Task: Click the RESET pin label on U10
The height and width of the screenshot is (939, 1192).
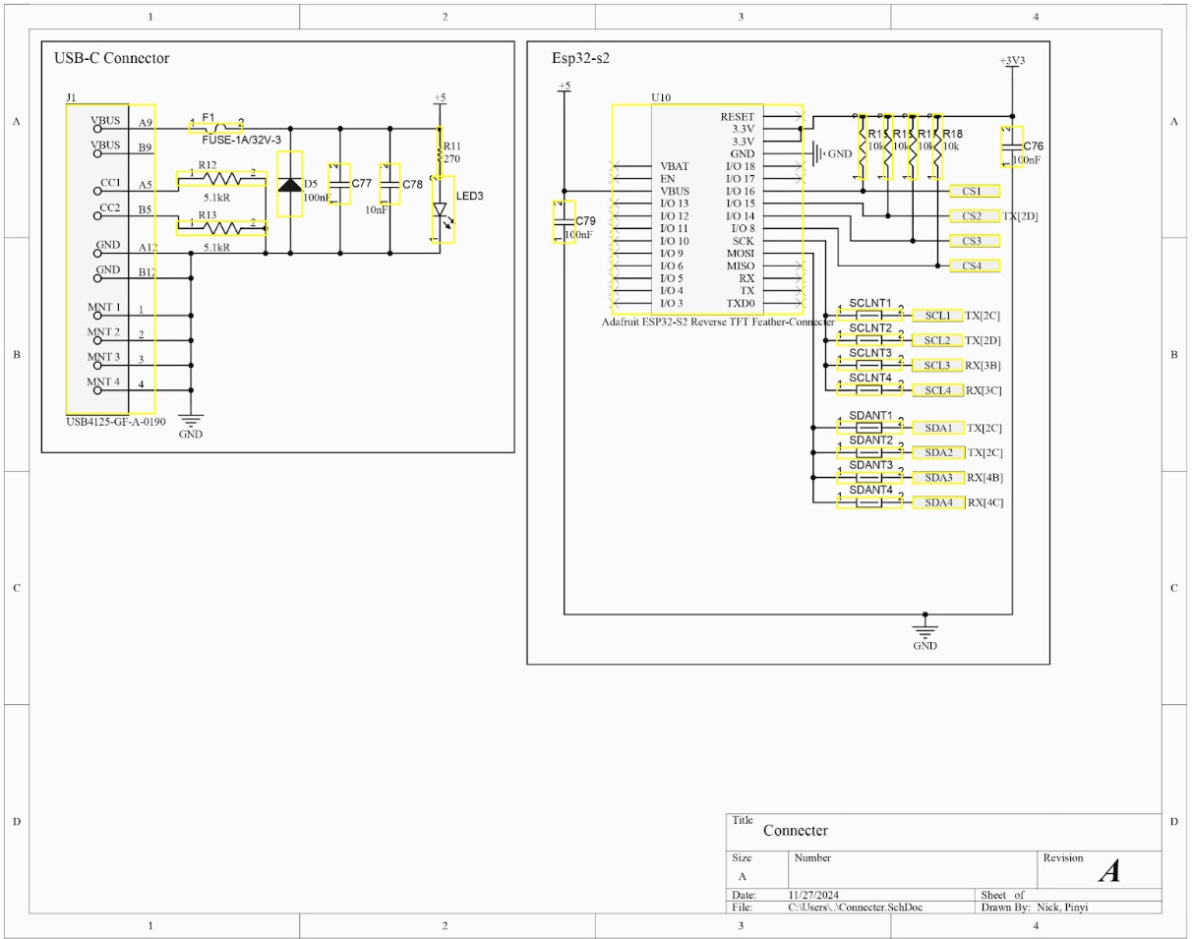Action: point(737,117)
